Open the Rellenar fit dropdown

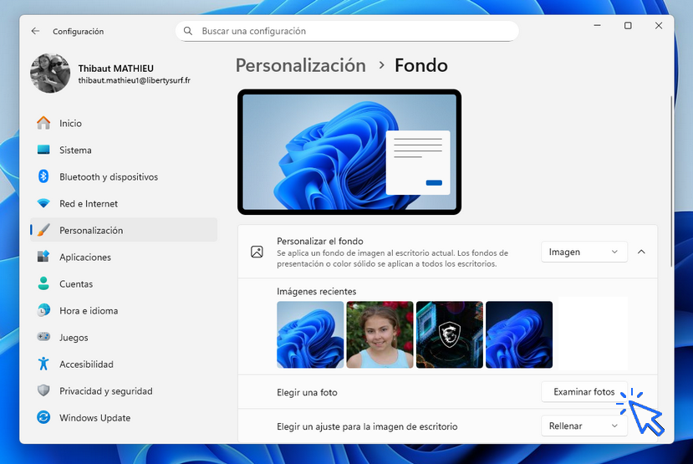583,426
